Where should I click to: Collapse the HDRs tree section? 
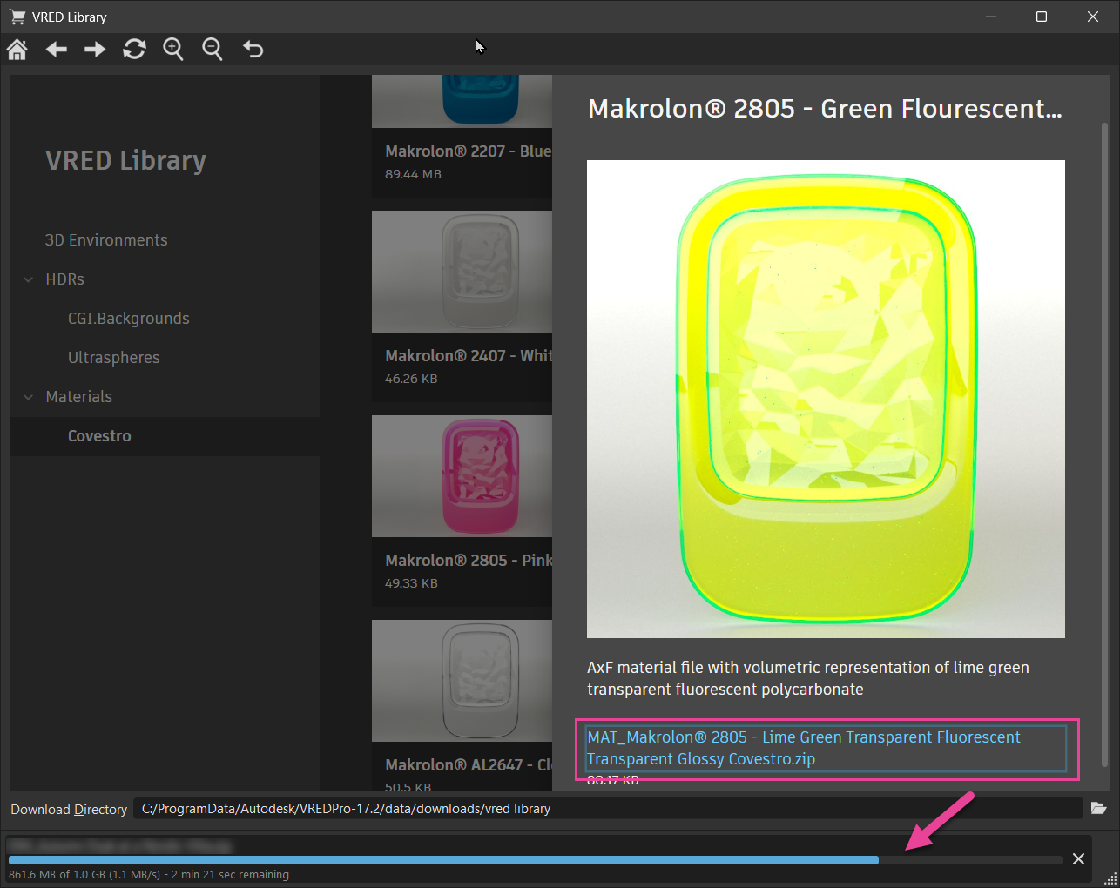29,279
